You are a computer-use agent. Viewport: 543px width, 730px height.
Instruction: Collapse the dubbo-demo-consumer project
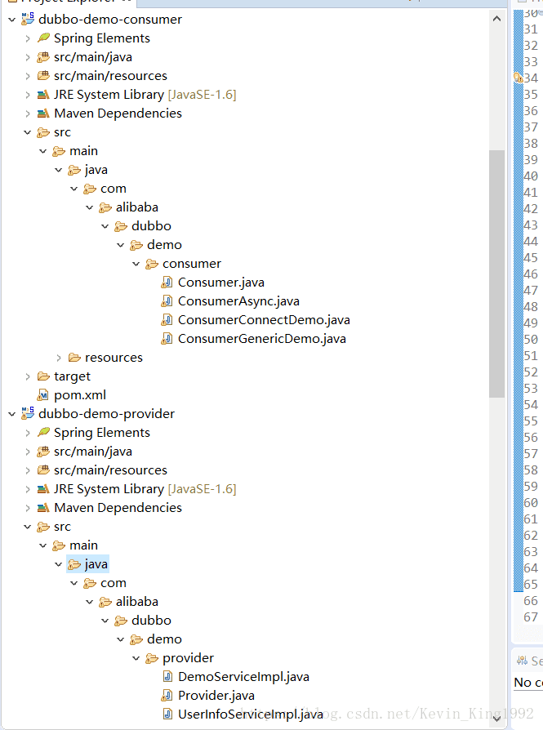click(12, 20)
